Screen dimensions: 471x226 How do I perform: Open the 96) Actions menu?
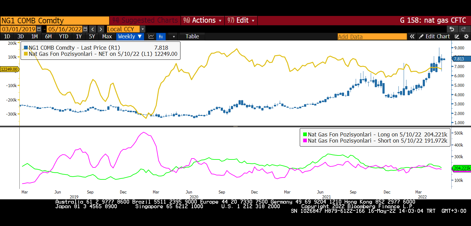(x=202, y=20)
